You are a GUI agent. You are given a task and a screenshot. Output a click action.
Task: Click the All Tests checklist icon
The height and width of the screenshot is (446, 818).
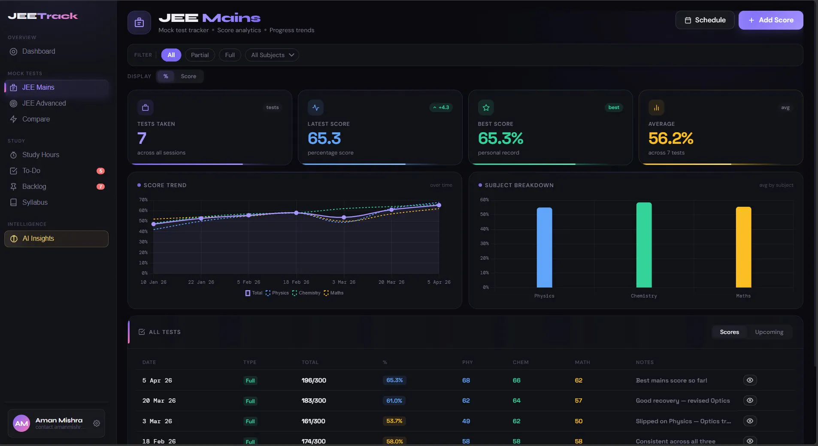(x=142, y=332)
